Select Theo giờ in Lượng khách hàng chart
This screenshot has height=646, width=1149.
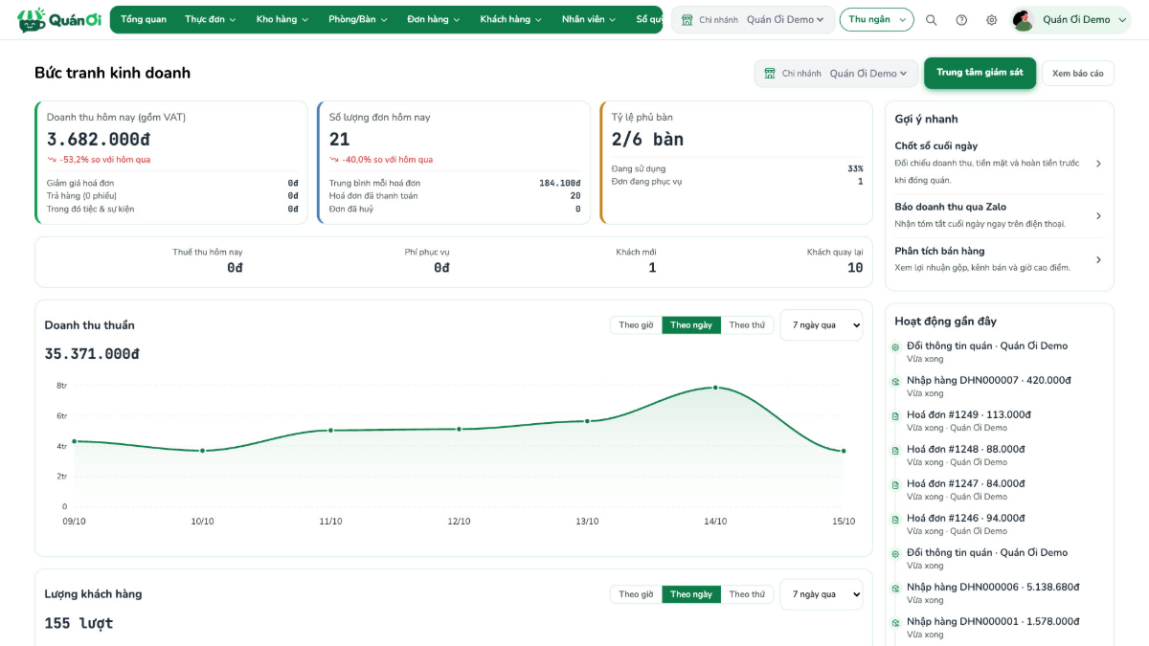coord(636,594)
